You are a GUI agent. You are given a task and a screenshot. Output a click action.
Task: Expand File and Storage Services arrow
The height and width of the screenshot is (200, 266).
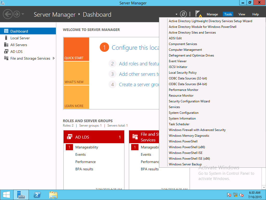(x=54, y=58)
